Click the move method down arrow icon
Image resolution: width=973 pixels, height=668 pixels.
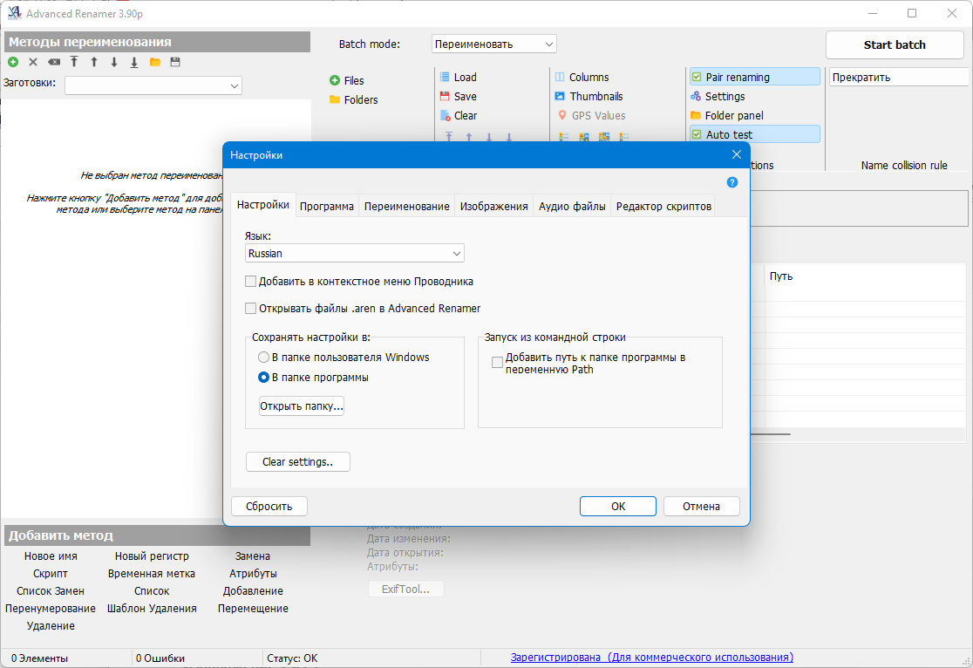point(114,62)
